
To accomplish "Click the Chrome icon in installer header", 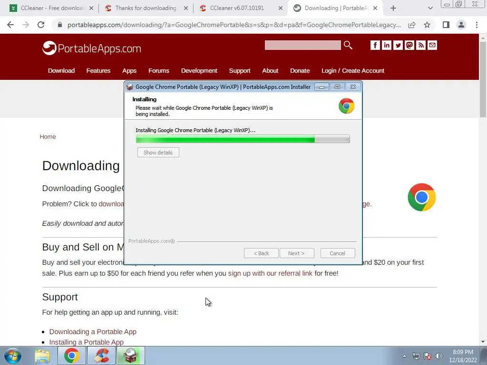I will pos(347,106).
